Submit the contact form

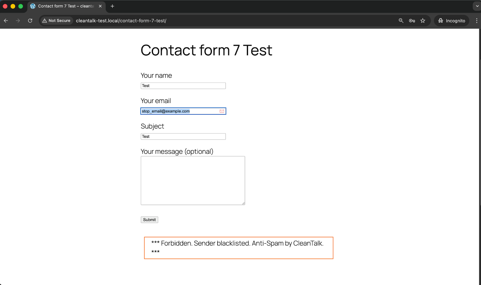coord(149,220)
